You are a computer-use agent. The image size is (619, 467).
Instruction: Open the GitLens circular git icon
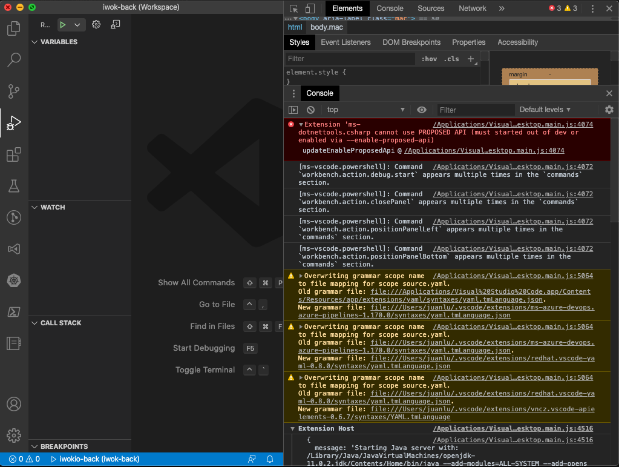[x=14, y=217]
